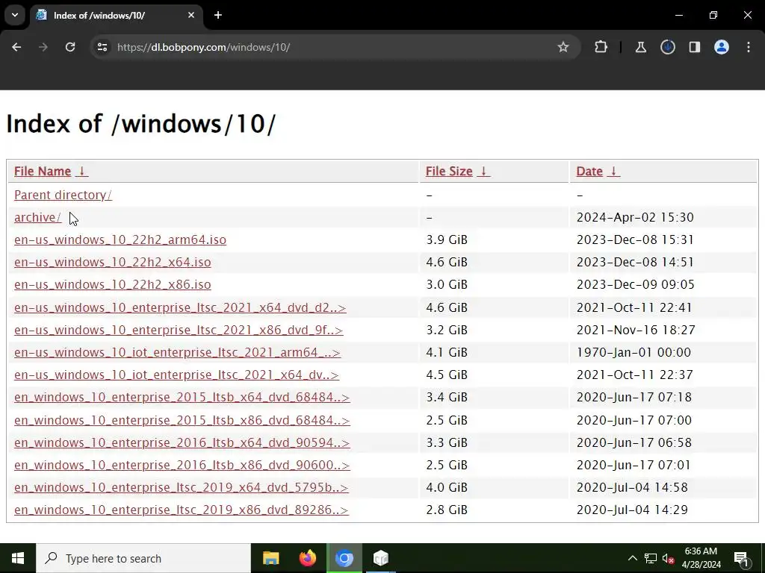765x573 pixels.
Task: Reload the current page
Action: [70, 47]
